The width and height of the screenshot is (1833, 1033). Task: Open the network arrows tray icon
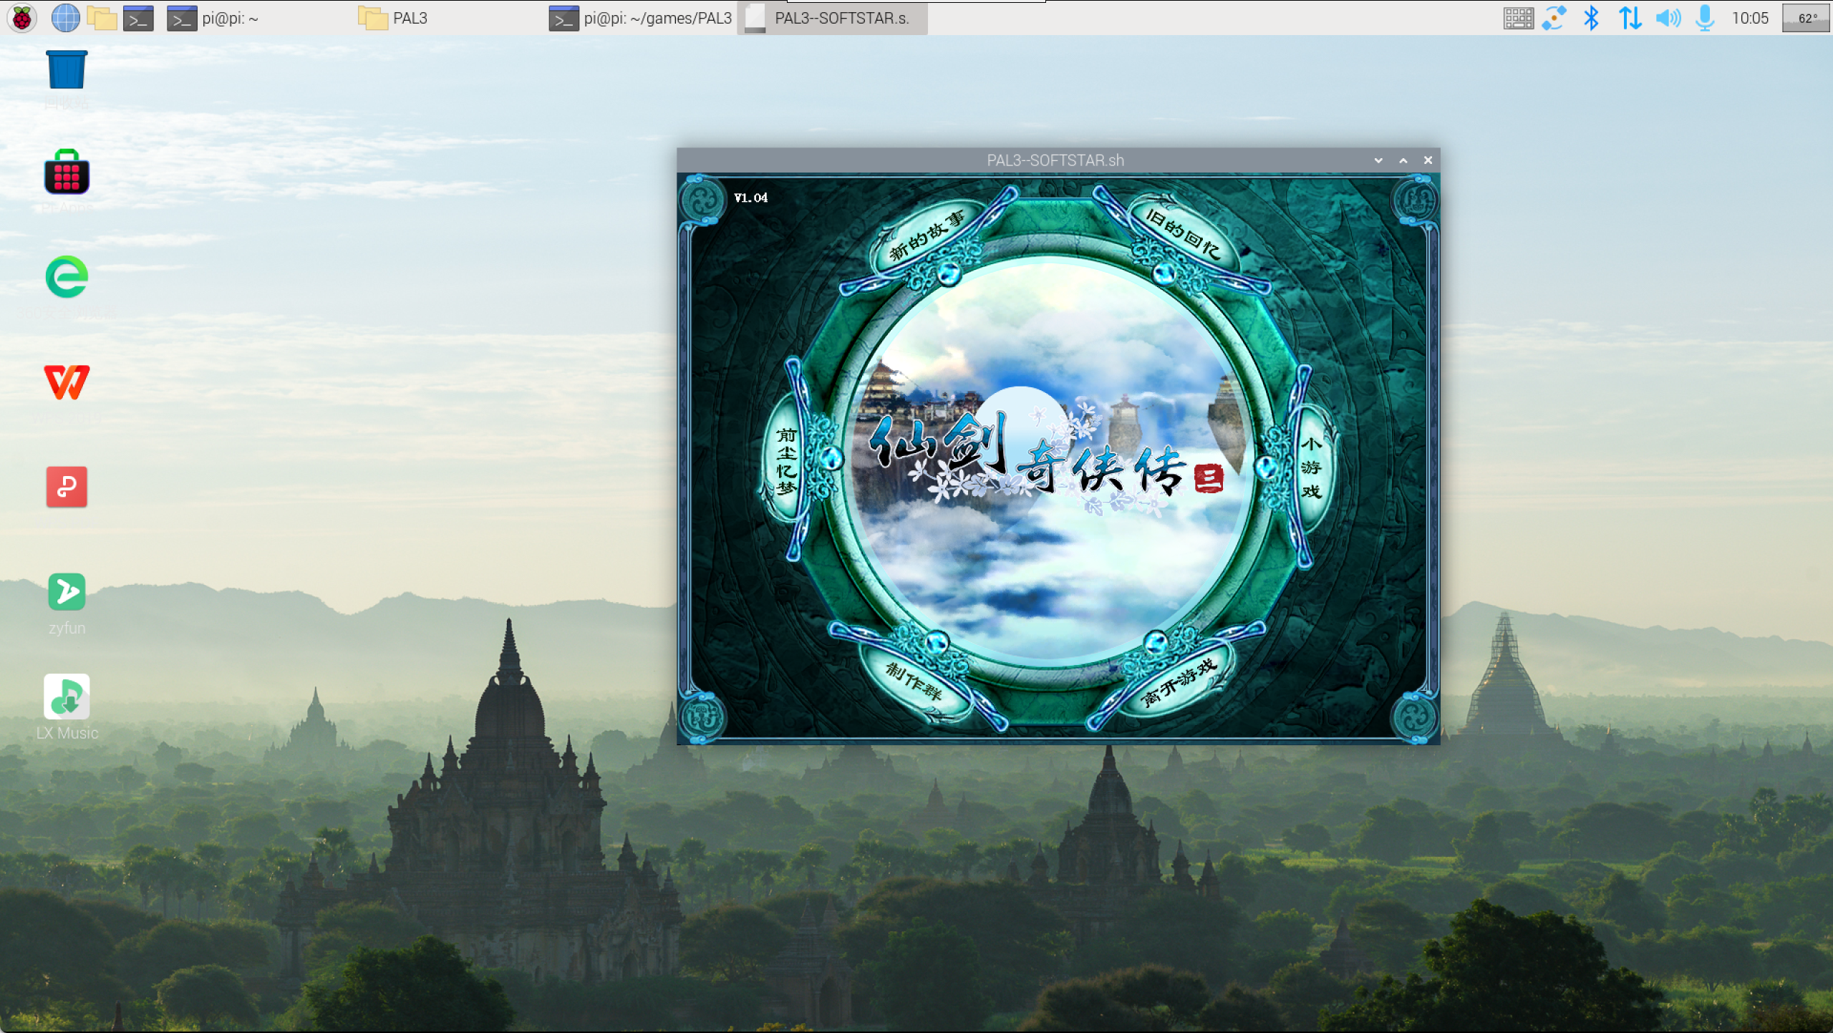(1630, 18)
